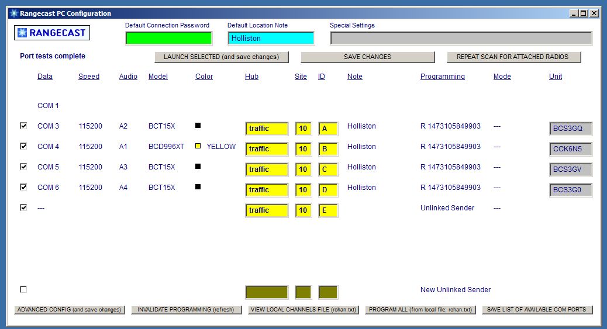The width and height of the screenshot is (607, 329).
Task: Click the Launch Selected button
Action: 222,57
